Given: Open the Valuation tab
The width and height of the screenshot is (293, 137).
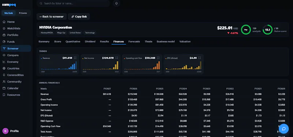Looking at the screenshot, I should click(x=185, y=42).
